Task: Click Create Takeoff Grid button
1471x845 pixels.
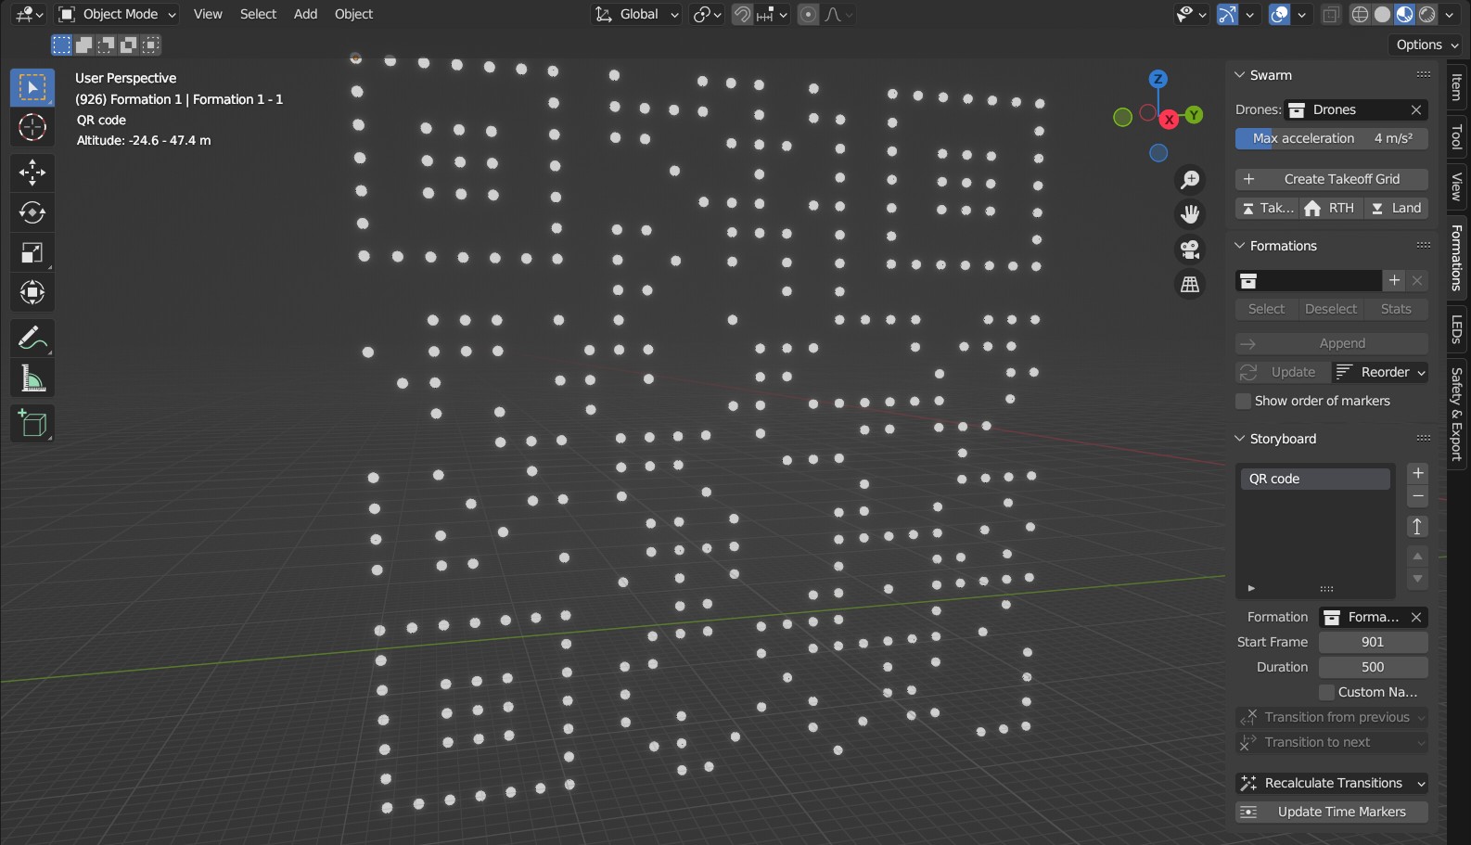Action: point(1332,179)
